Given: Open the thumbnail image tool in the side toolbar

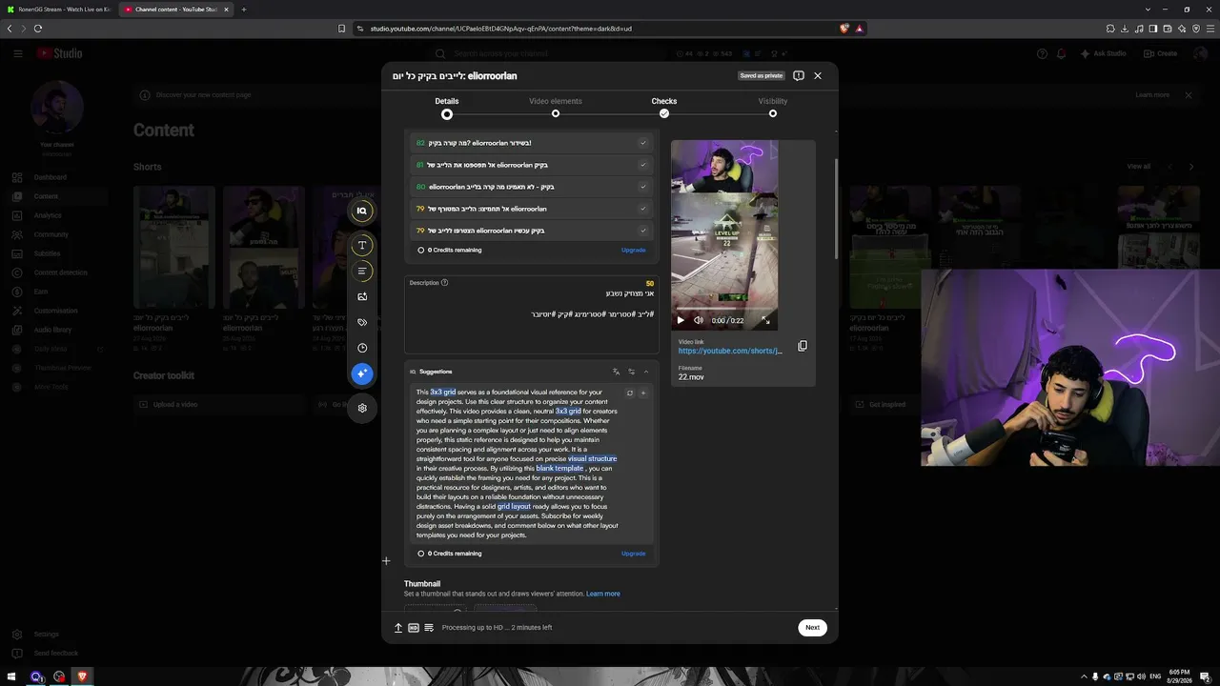Looking at the screenshot, I should click(x=362, y=296).
